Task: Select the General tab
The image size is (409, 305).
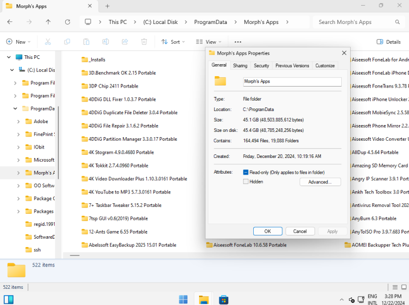Action: point(219,65)
